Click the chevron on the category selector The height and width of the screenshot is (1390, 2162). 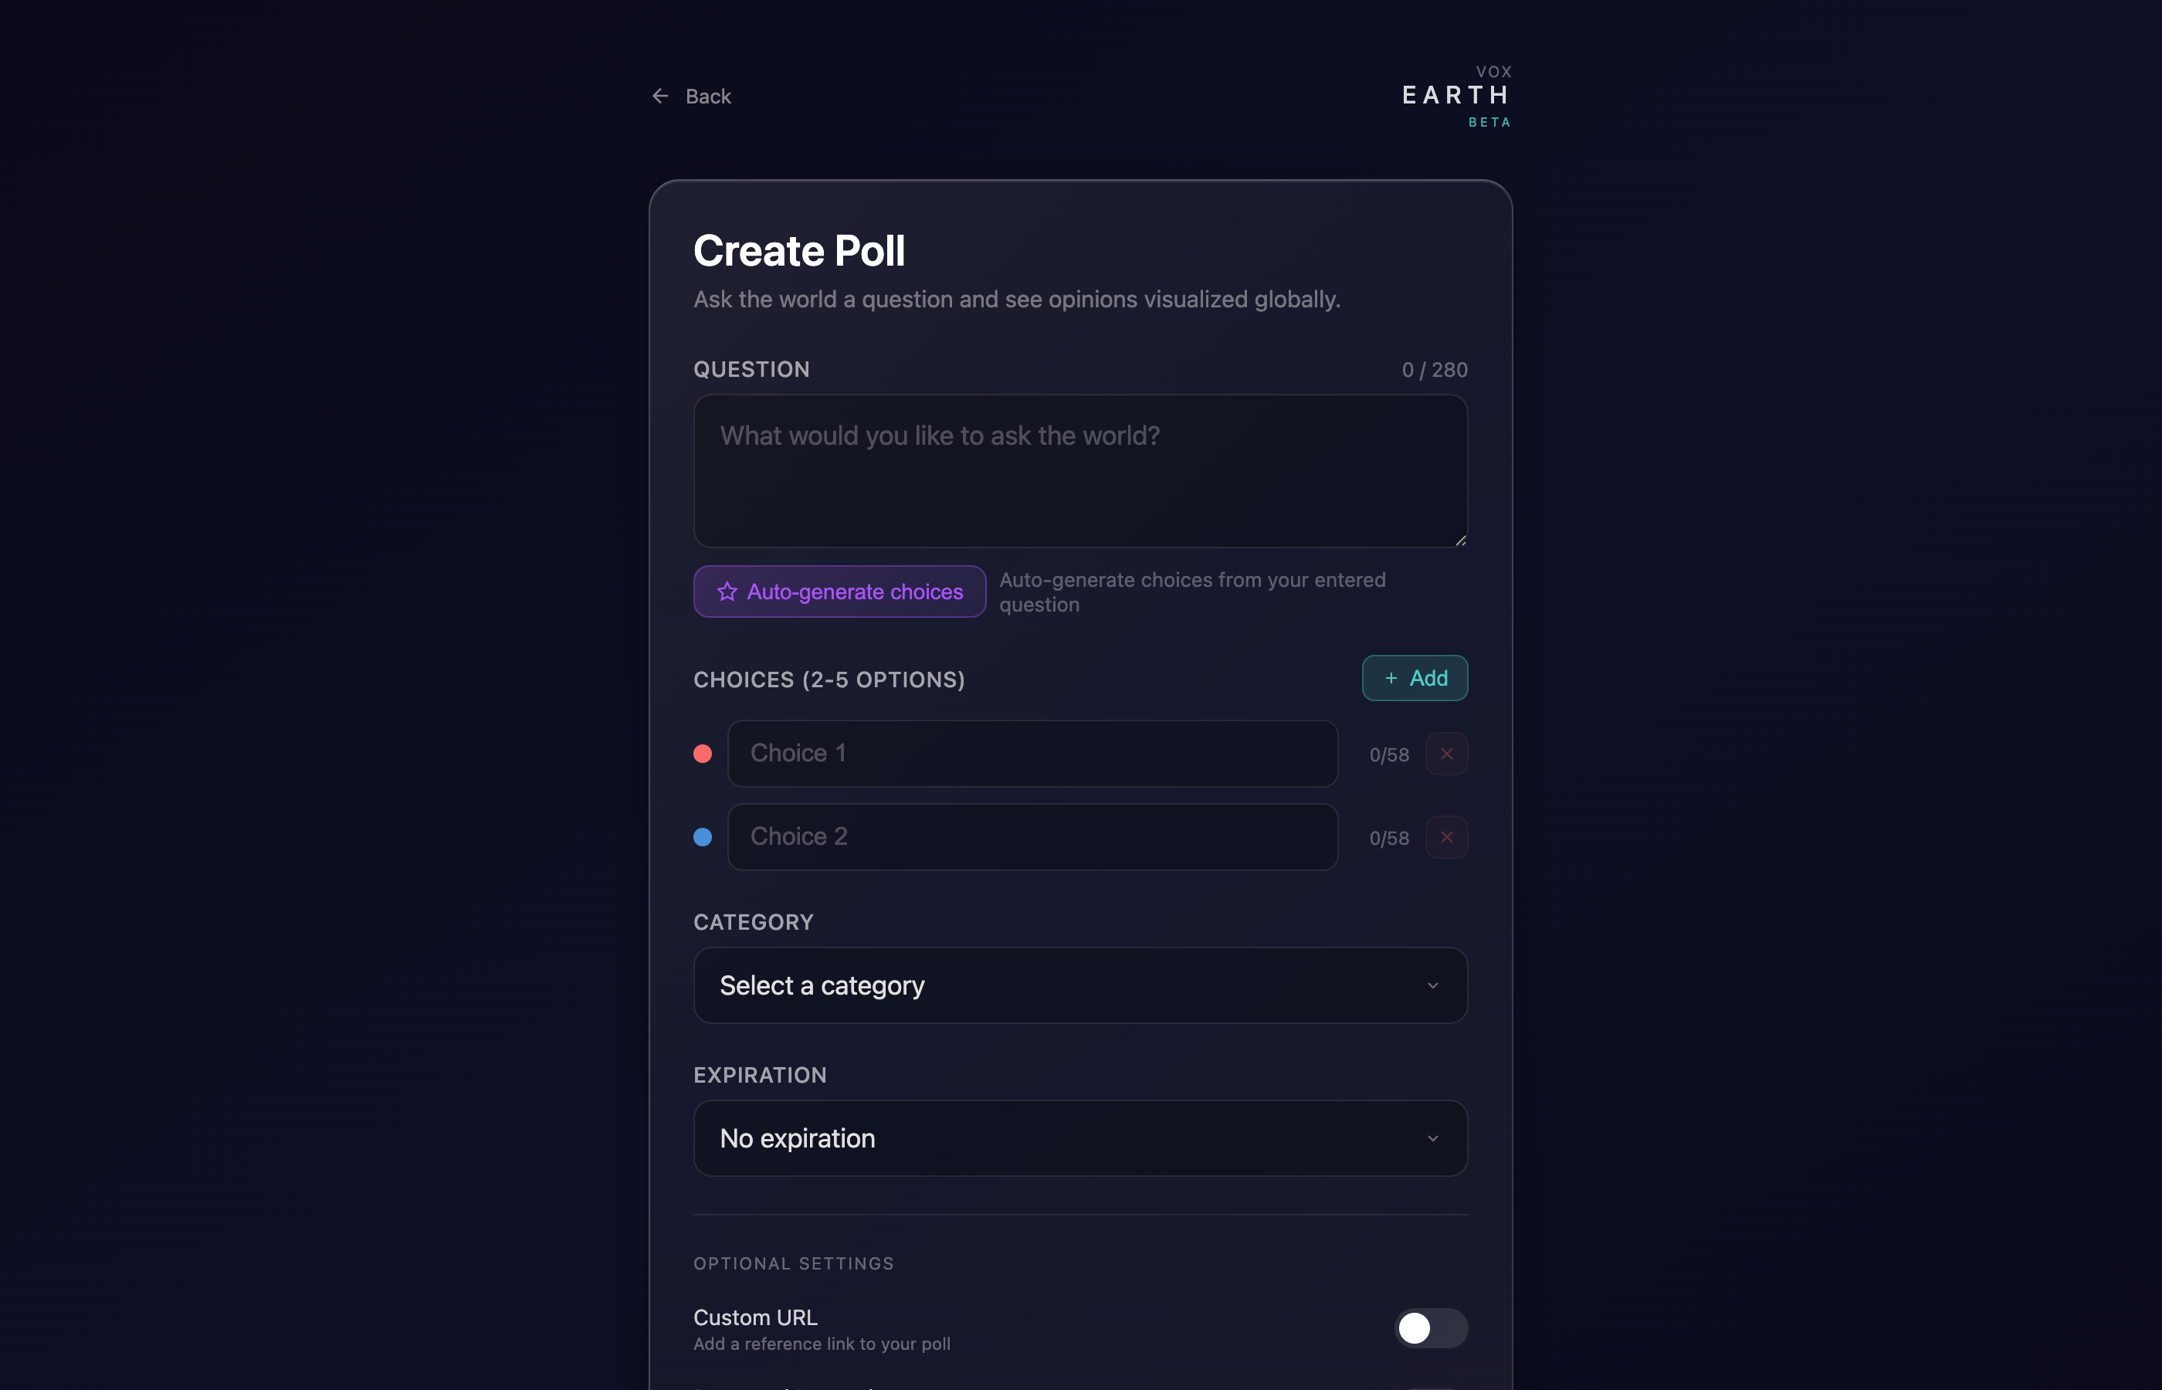coord(1433,985)
